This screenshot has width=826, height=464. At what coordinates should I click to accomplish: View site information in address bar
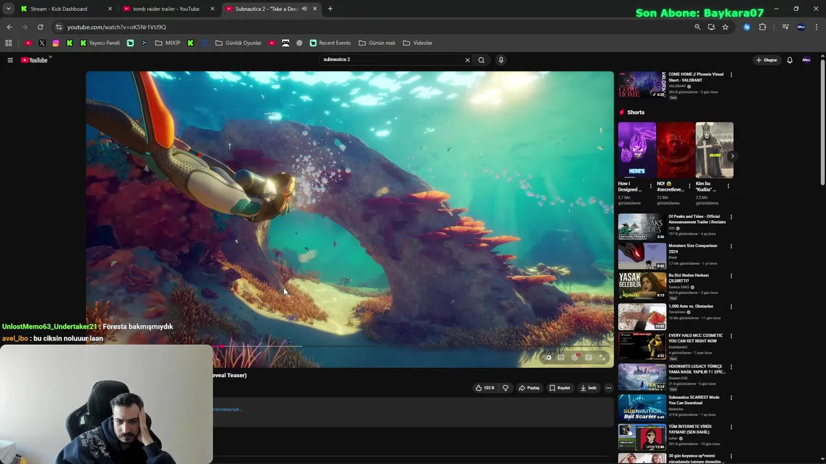click(x=59, y=27)
